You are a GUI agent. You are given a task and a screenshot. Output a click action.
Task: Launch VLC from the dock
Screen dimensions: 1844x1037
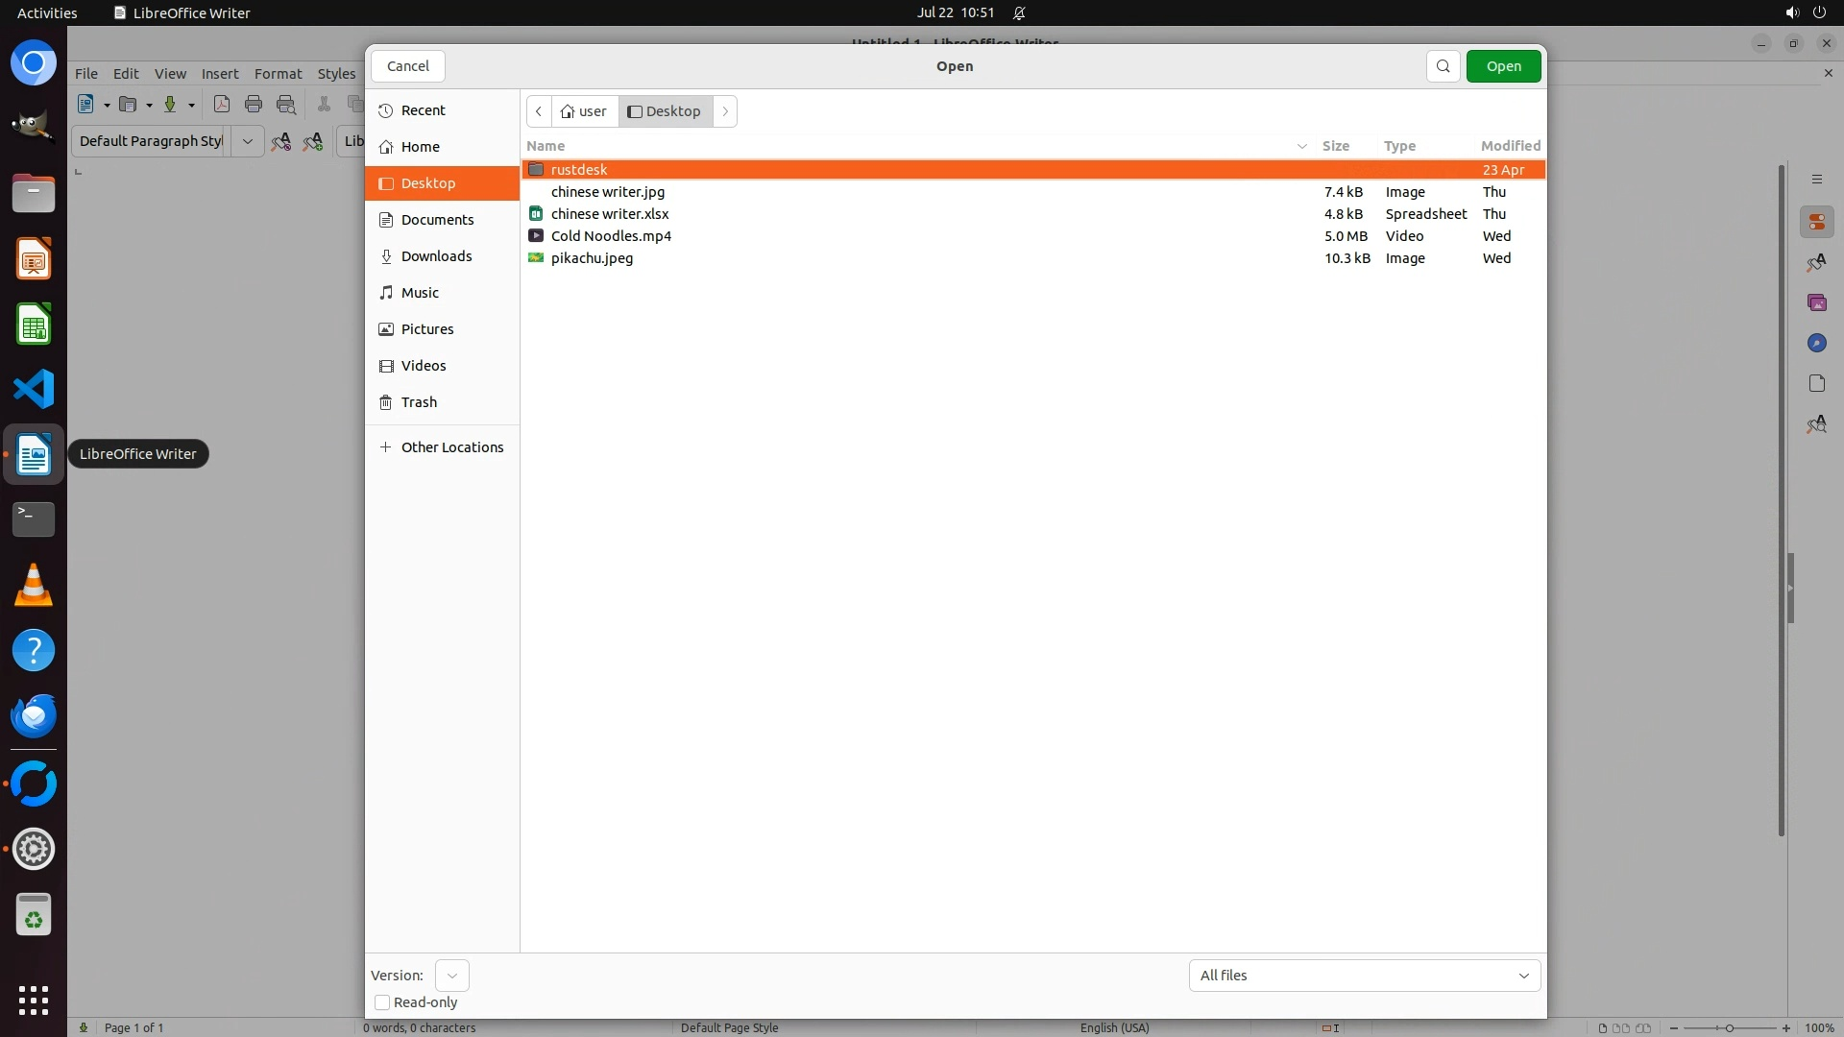[34, 585]
